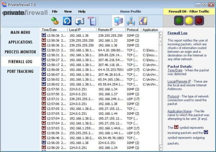Sort by Application column header
Screen dimensions: 216x152
[150, 30]
